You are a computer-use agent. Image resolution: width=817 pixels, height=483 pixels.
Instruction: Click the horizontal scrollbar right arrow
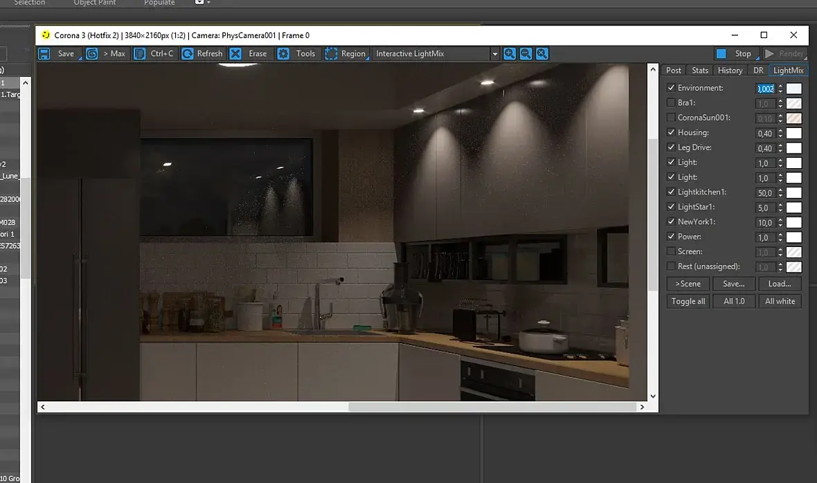pyautogui.click(x=642, y=407)
